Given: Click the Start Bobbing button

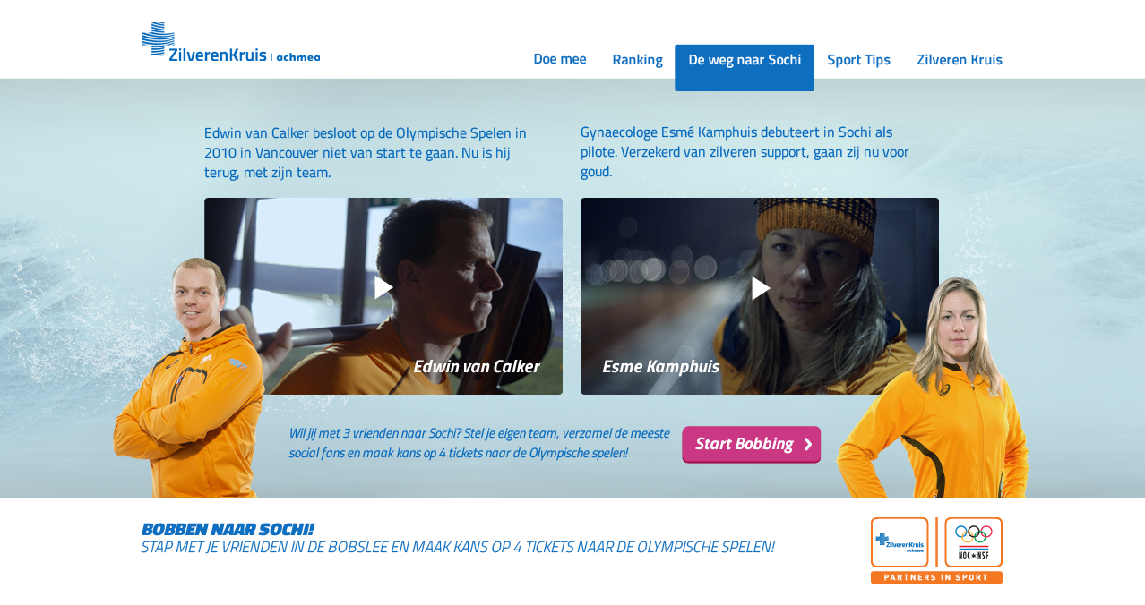Looking at the screenshot, I should 751,444.
